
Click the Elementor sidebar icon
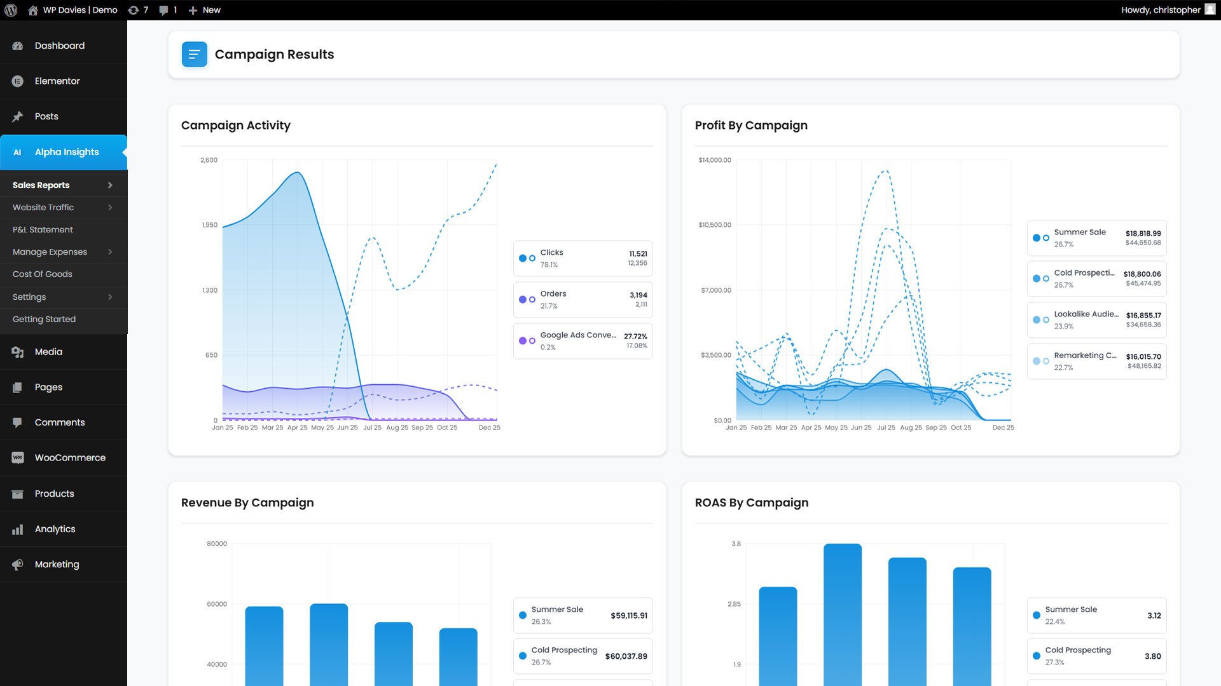18,81
